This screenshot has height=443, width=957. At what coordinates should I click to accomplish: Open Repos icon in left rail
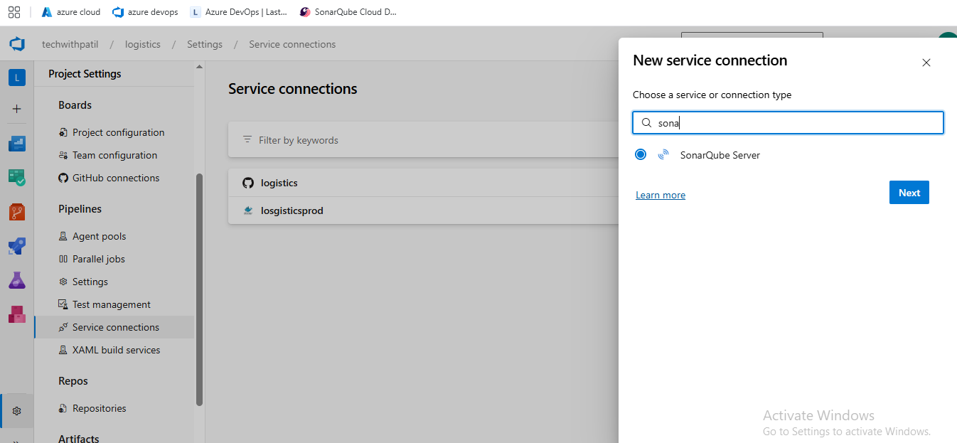pos(17,212)
